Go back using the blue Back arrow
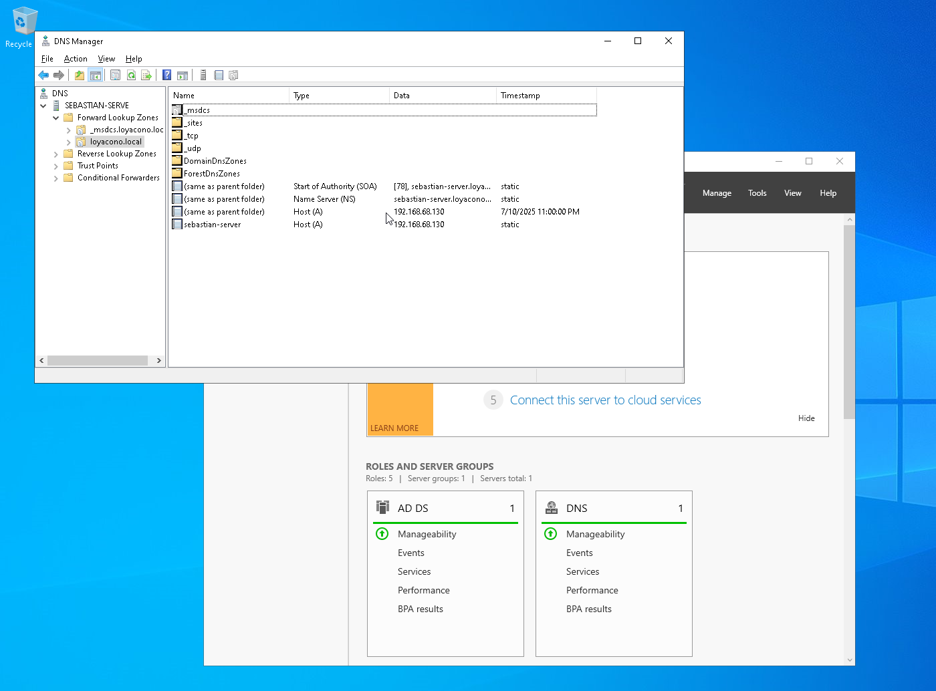Screen dimensions: 936x691 (43, 75)
